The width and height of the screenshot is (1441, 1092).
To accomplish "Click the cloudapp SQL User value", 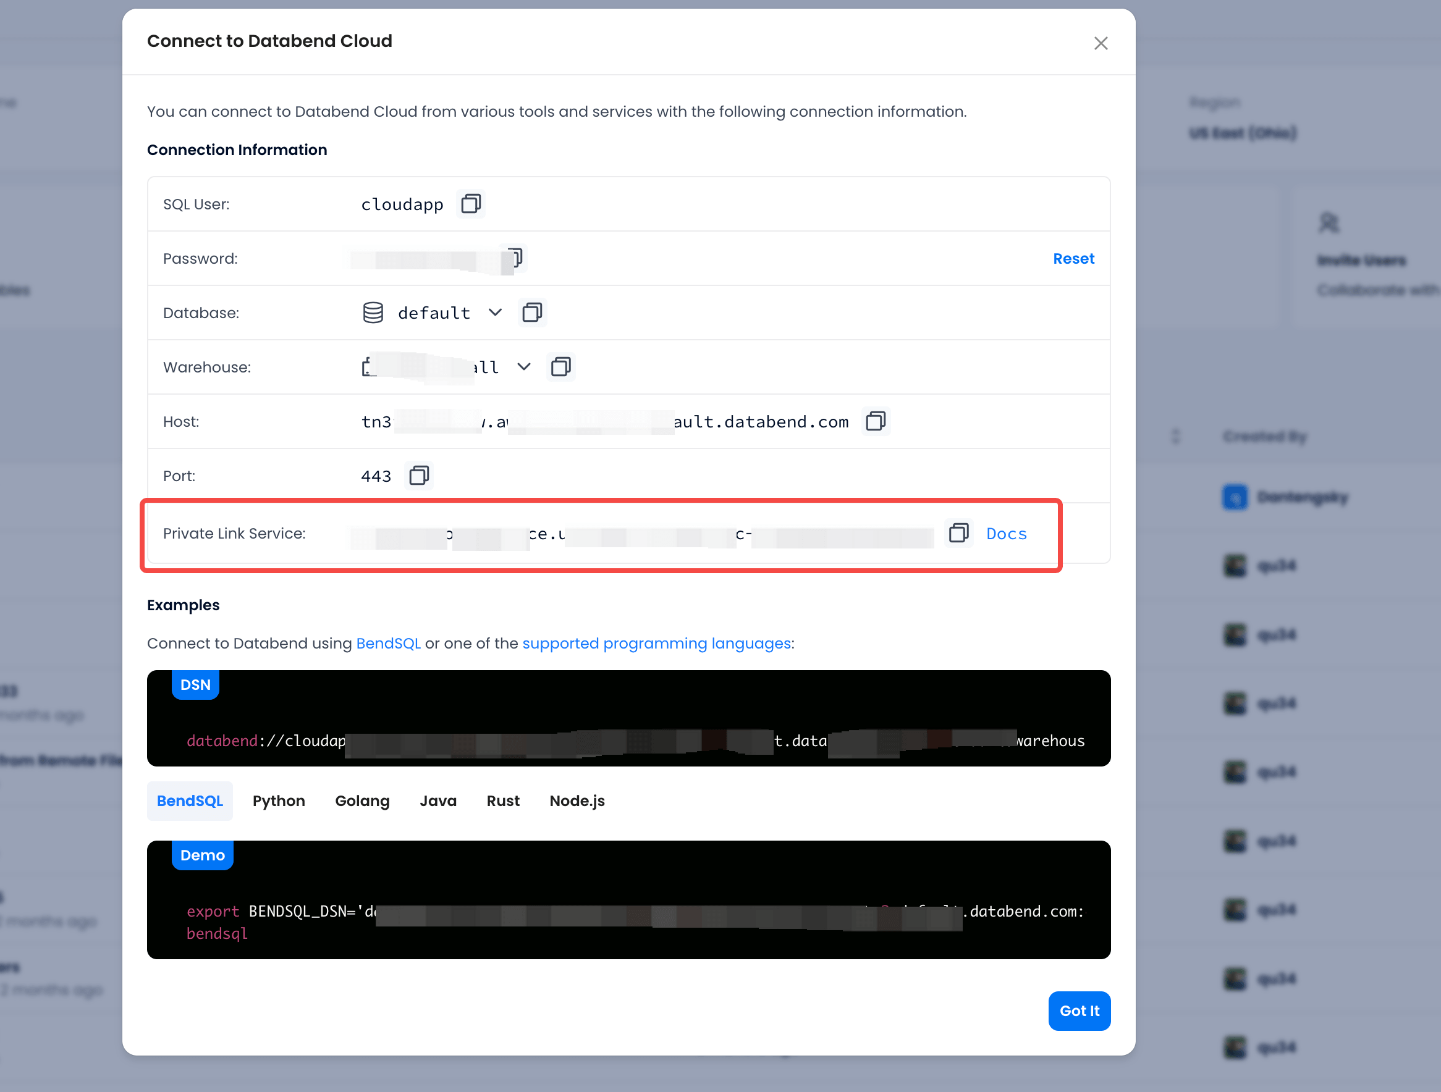I will [402, 204].
